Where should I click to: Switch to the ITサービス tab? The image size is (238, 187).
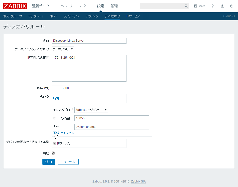(x=133, y=16)
